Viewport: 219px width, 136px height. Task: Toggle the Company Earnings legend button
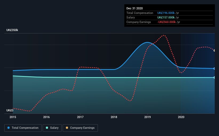80,128
